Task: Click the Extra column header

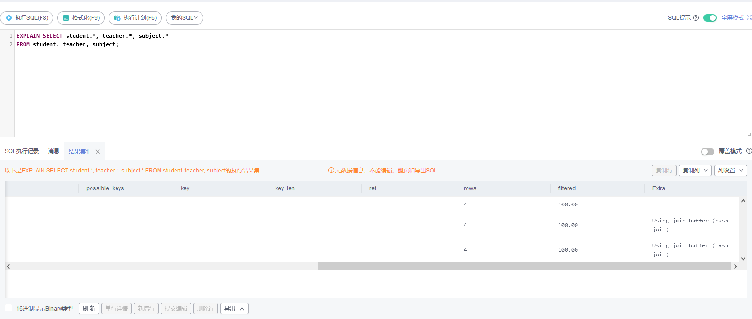Action: pyautogui.click(x=659, y=188)
